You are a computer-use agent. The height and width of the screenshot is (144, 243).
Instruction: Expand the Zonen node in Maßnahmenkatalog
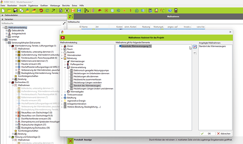click(x=62, y=46)
